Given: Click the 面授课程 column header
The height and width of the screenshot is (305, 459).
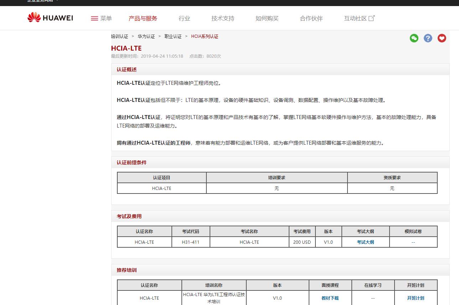Looking at the screenshot, I should coord(330,285).
